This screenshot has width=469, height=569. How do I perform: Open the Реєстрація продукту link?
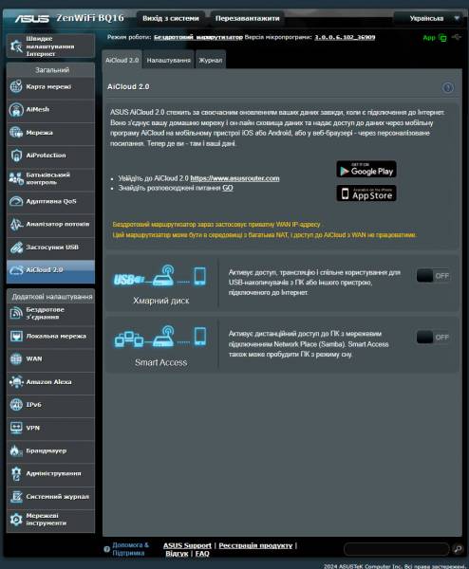coord(255,545)
